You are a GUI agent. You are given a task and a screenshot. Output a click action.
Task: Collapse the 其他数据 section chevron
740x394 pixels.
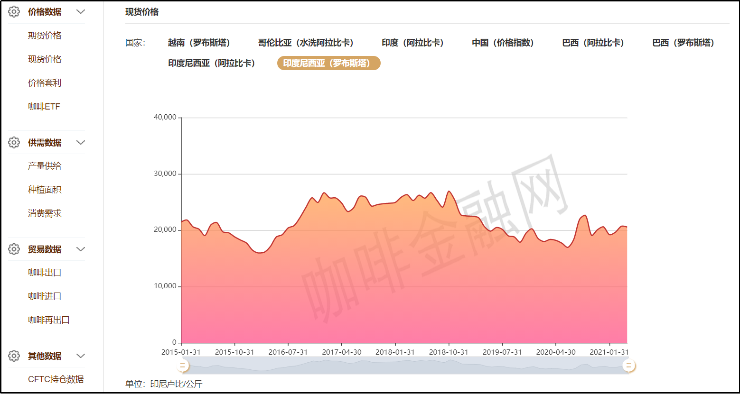[x=81, y=356]
